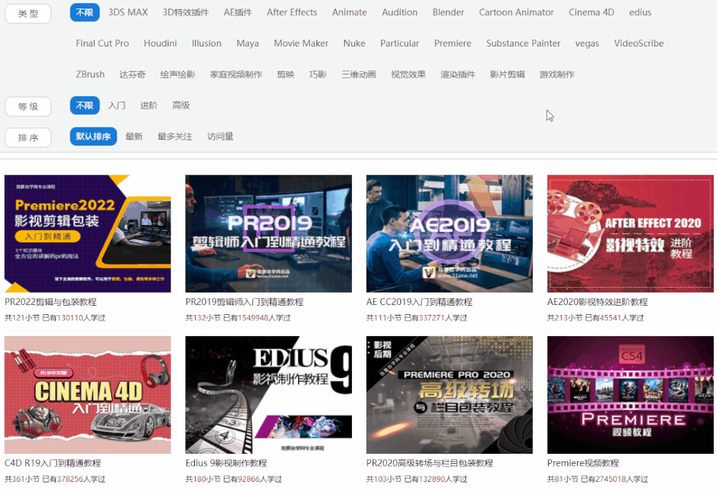Open Premiere视频教程 title link

pos(583,463)
